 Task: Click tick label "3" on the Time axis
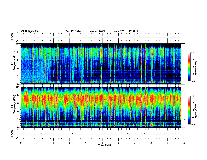click(70, 143)
